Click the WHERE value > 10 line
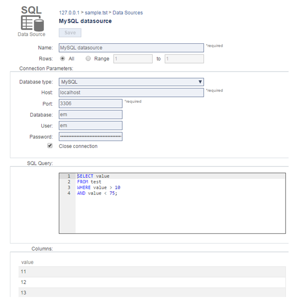This screenshot has height=301, width=299. [x=99, y=187]
